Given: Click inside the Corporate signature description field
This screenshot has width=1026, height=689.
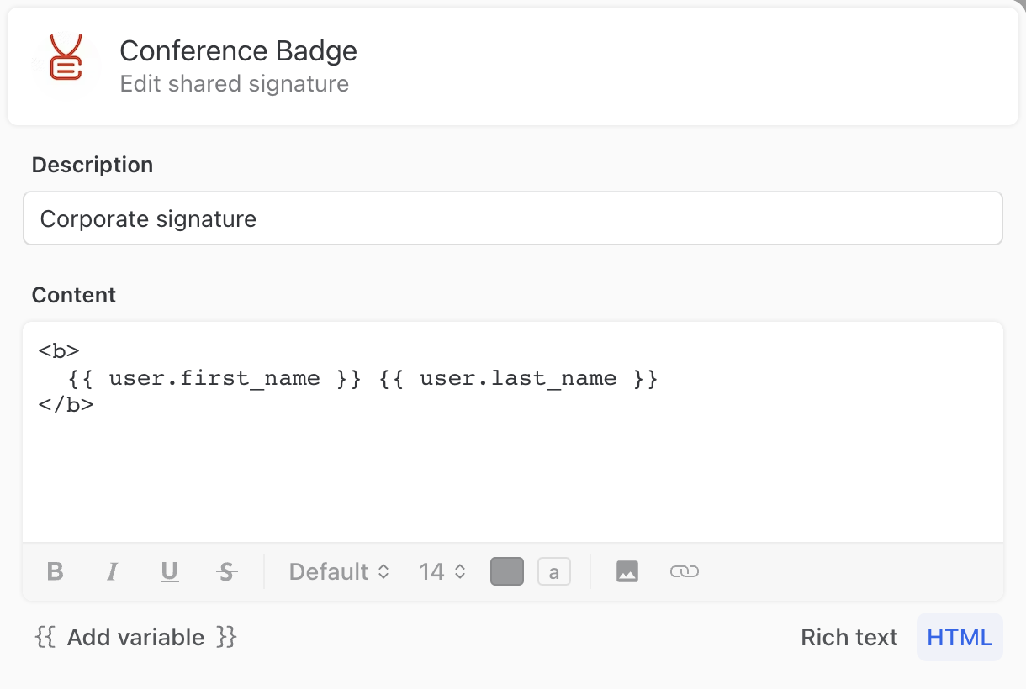Looking at the screenshot, I should point(336,218).
